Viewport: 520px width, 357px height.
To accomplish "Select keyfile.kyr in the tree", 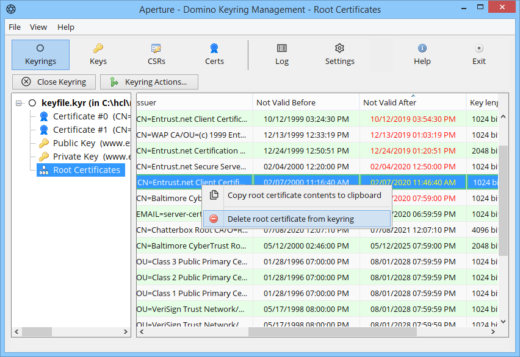I will [86, 103].
